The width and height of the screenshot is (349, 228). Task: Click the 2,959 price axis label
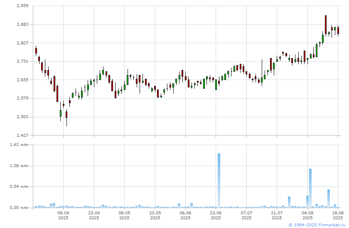tap(22, 5)
